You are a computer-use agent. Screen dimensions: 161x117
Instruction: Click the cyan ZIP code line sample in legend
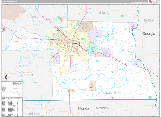(9, 85)
